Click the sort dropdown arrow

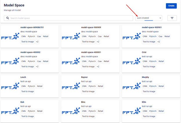click(x=160, y=18)
